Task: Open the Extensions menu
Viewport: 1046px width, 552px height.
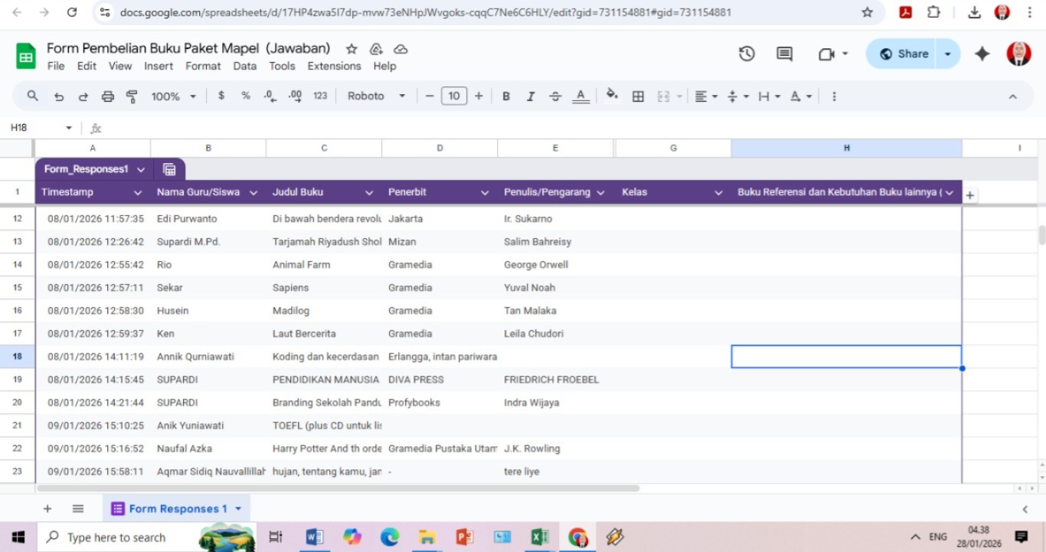Action: coord(334,66)
